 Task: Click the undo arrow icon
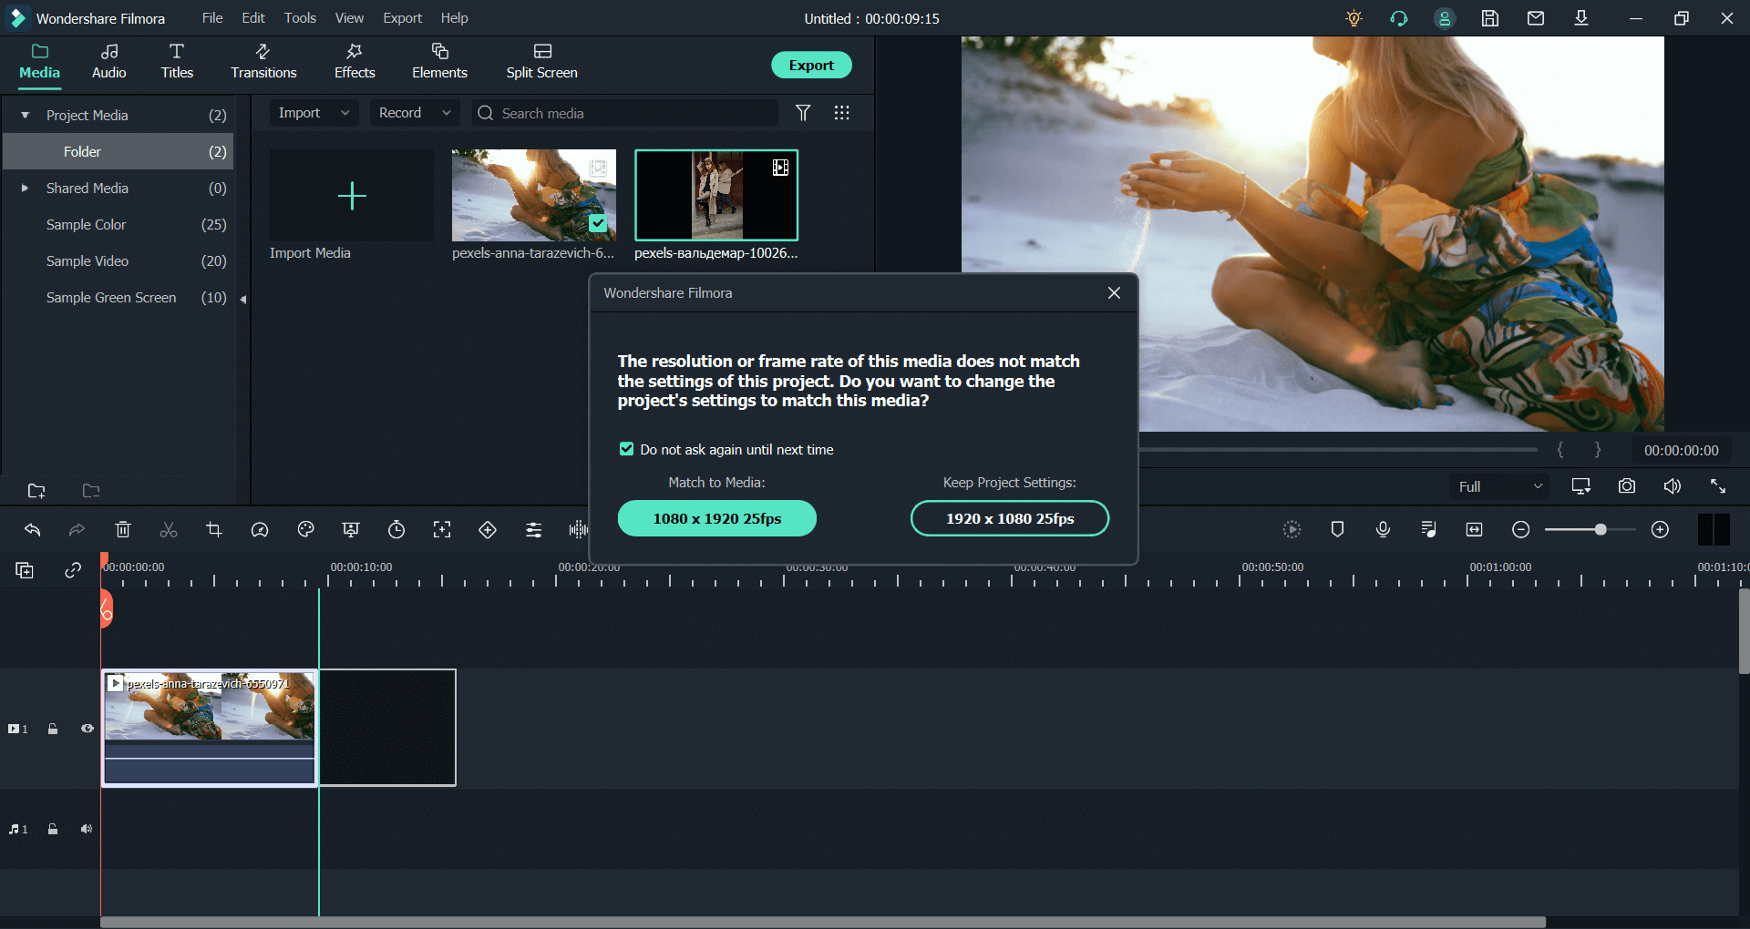(33, 529)
